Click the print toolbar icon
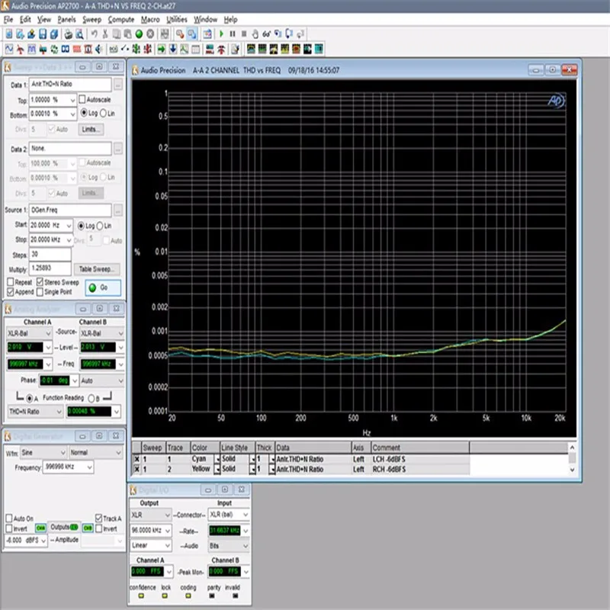The height and width of the screenshot is (610, 610). 68,34
